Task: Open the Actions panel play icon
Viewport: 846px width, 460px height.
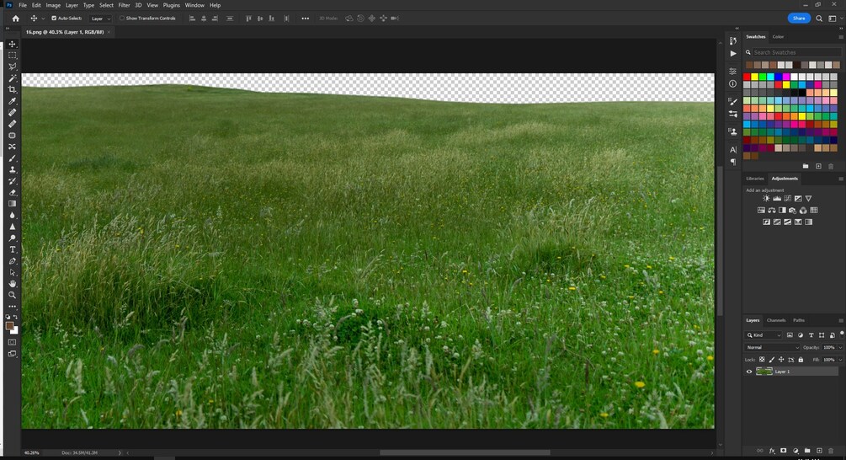Action: click(x=732, y=53)
